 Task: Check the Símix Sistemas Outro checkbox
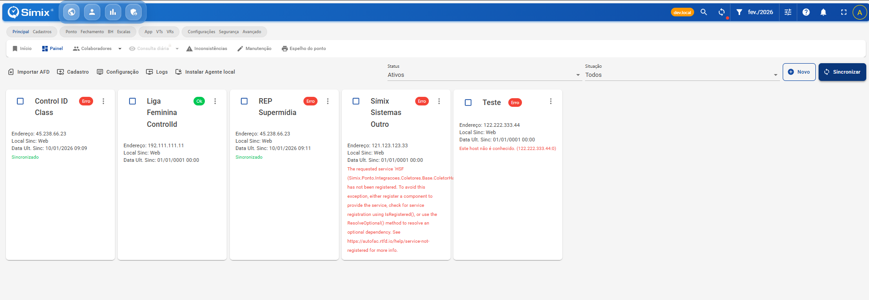tap(356, 101)
